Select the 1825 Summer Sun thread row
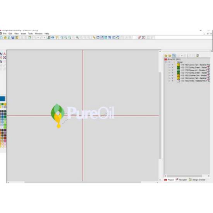213x213 pixels. coord(194,76)
